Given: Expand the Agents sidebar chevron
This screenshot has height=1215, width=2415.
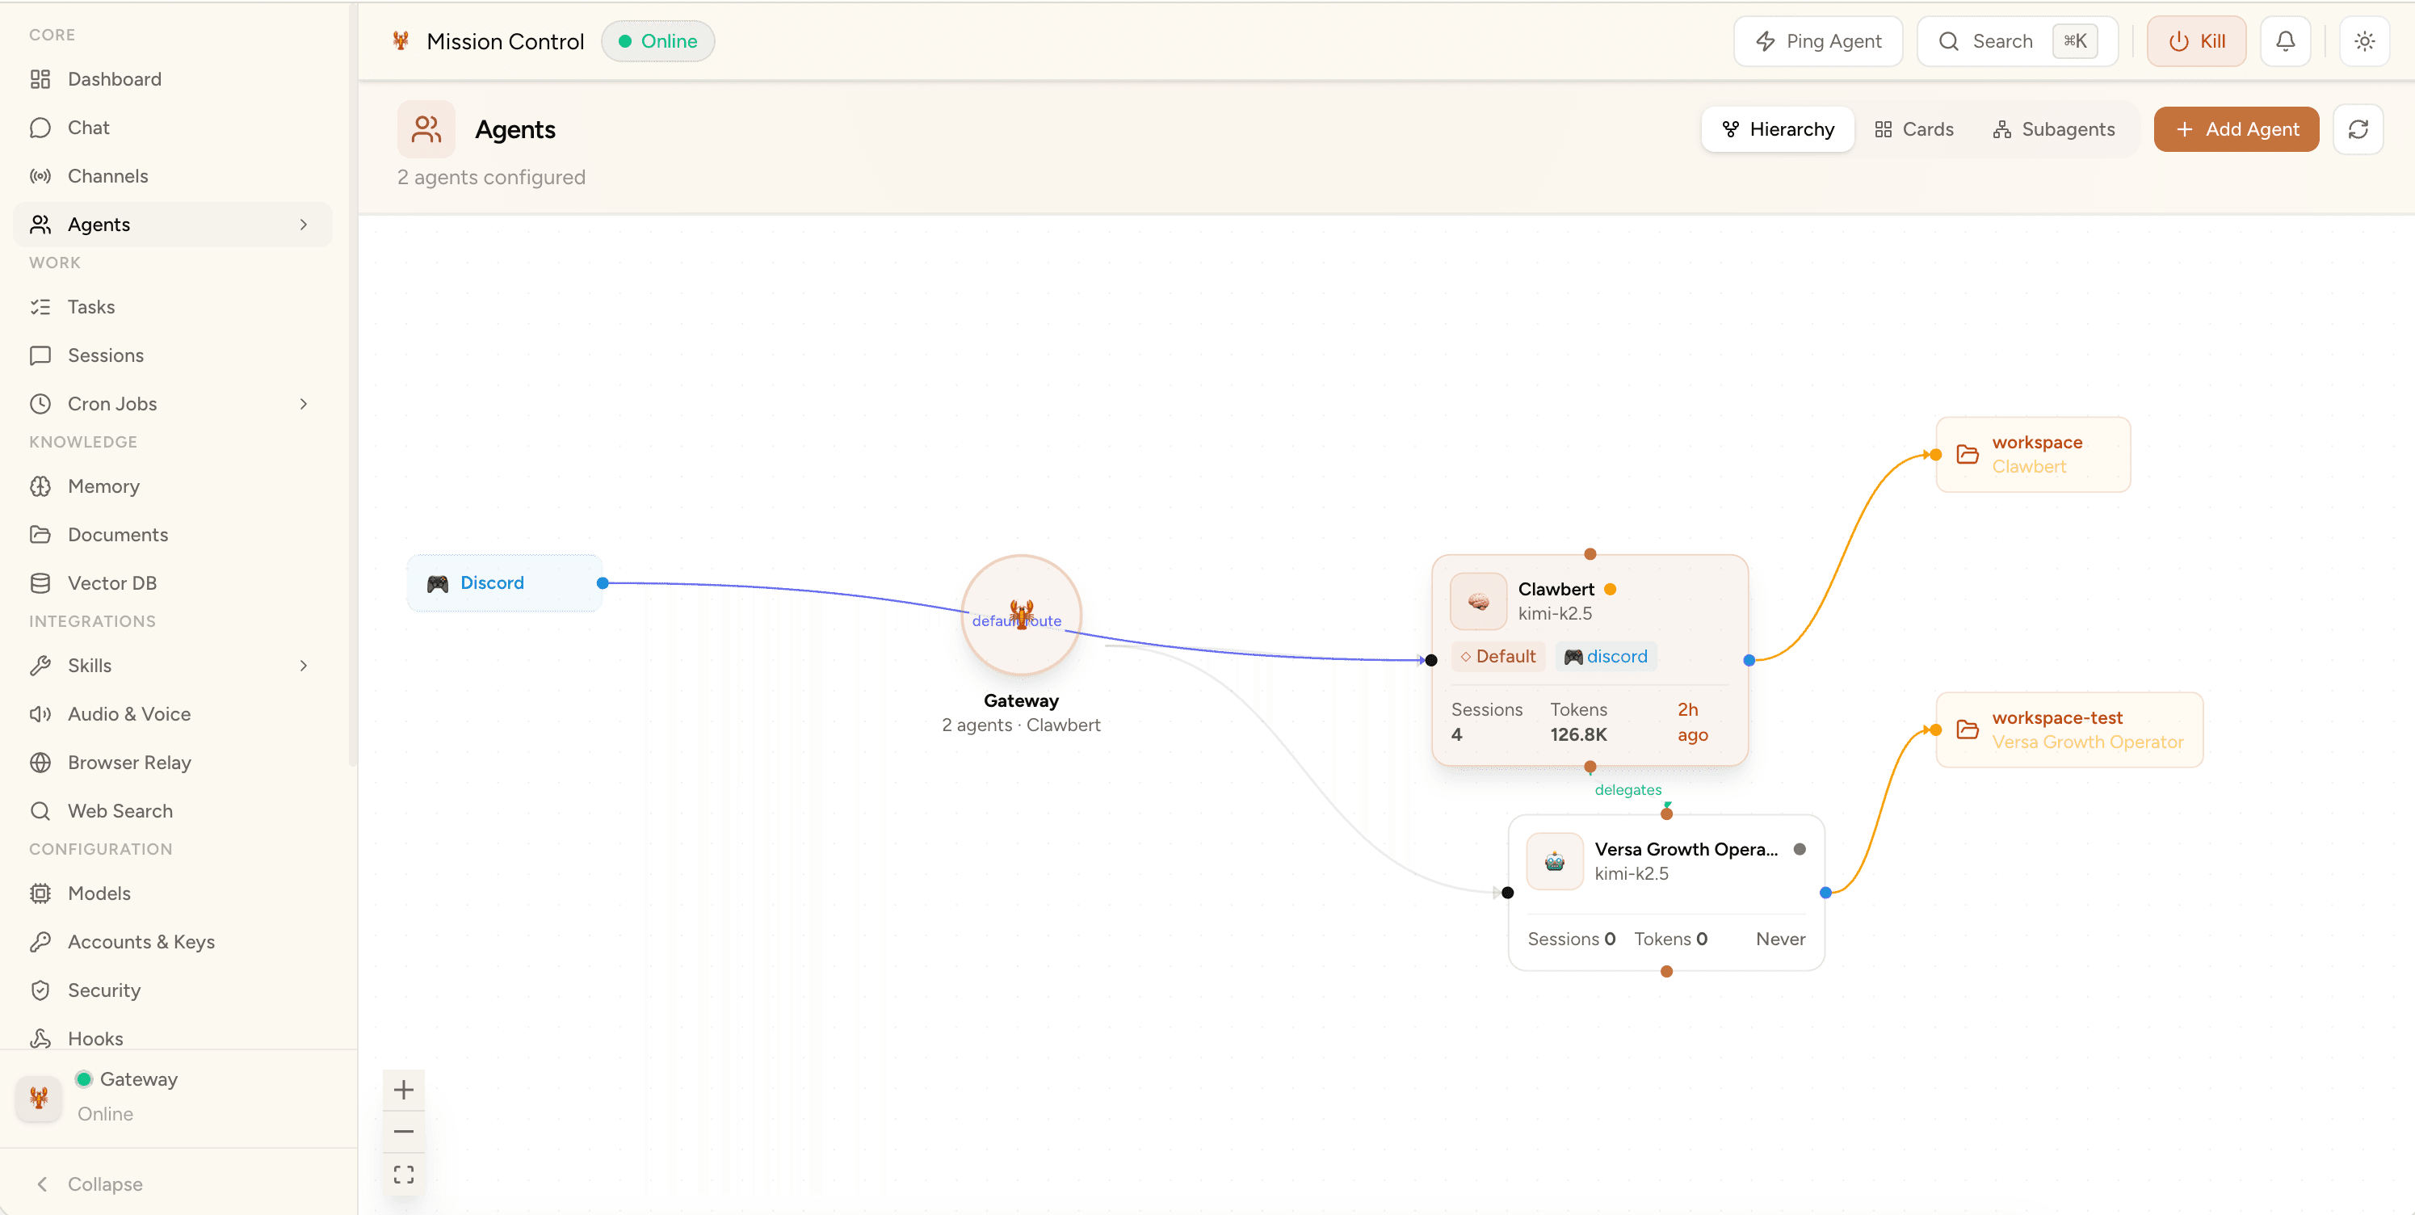Looking at the screenshot, I should [x=302, y=224].
